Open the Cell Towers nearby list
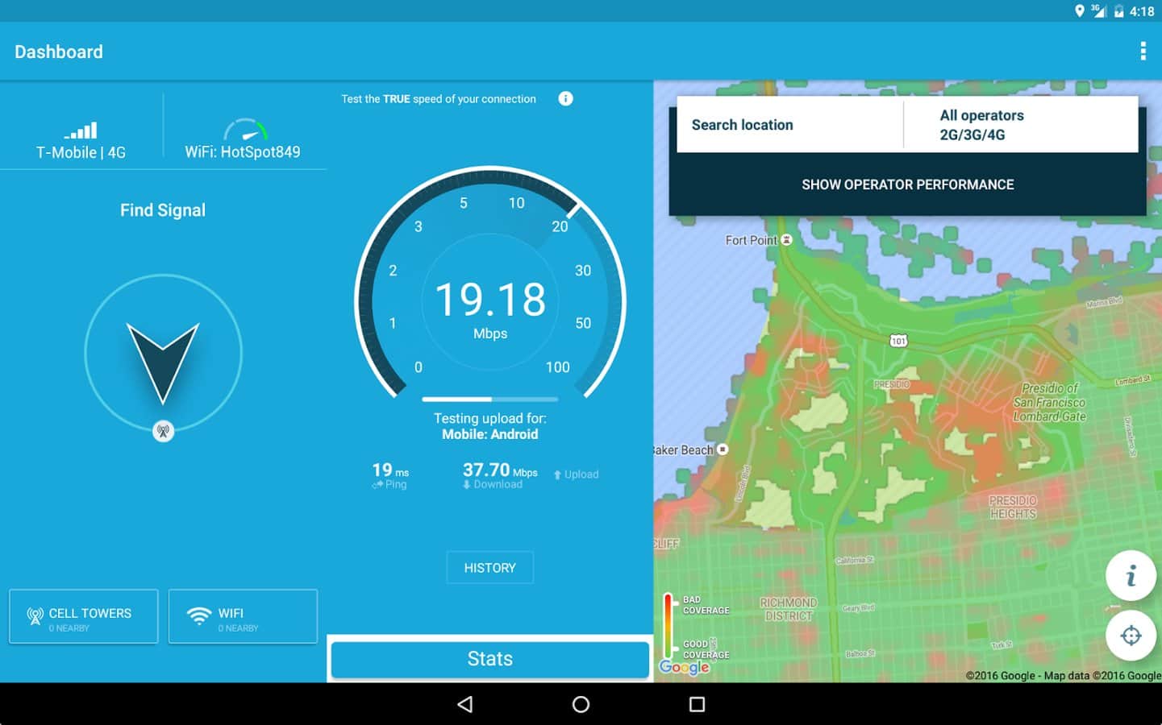 pos(83,616)
